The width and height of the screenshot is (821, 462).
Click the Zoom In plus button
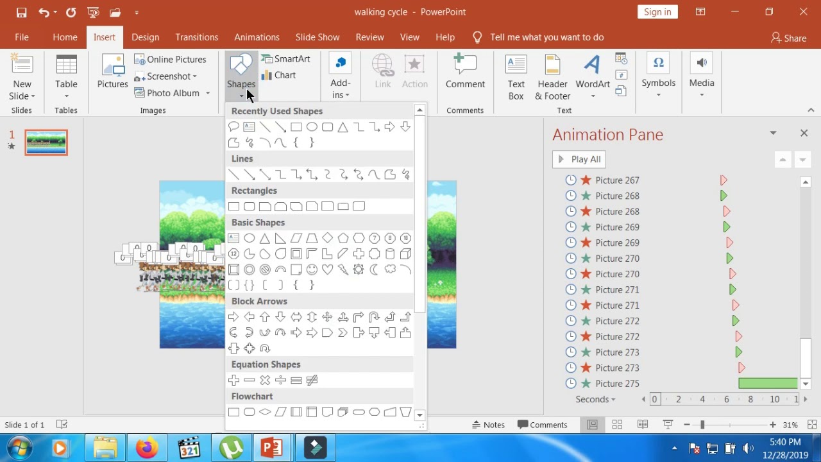coord(773,425)
